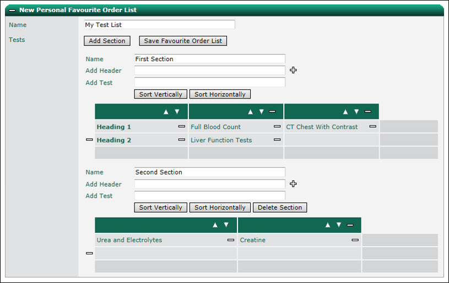Sort Second Section tests horizontally

click(220, 208)
